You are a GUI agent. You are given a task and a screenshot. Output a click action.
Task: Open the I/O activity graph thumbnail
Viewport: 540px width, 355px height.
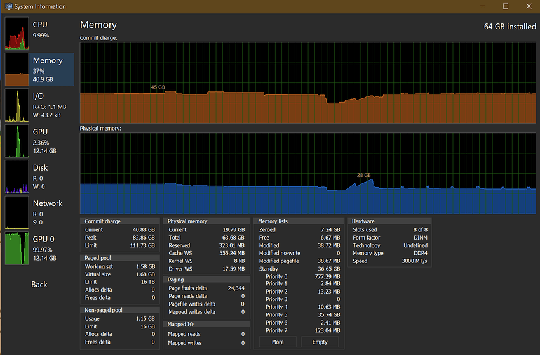tap(17, 105)
